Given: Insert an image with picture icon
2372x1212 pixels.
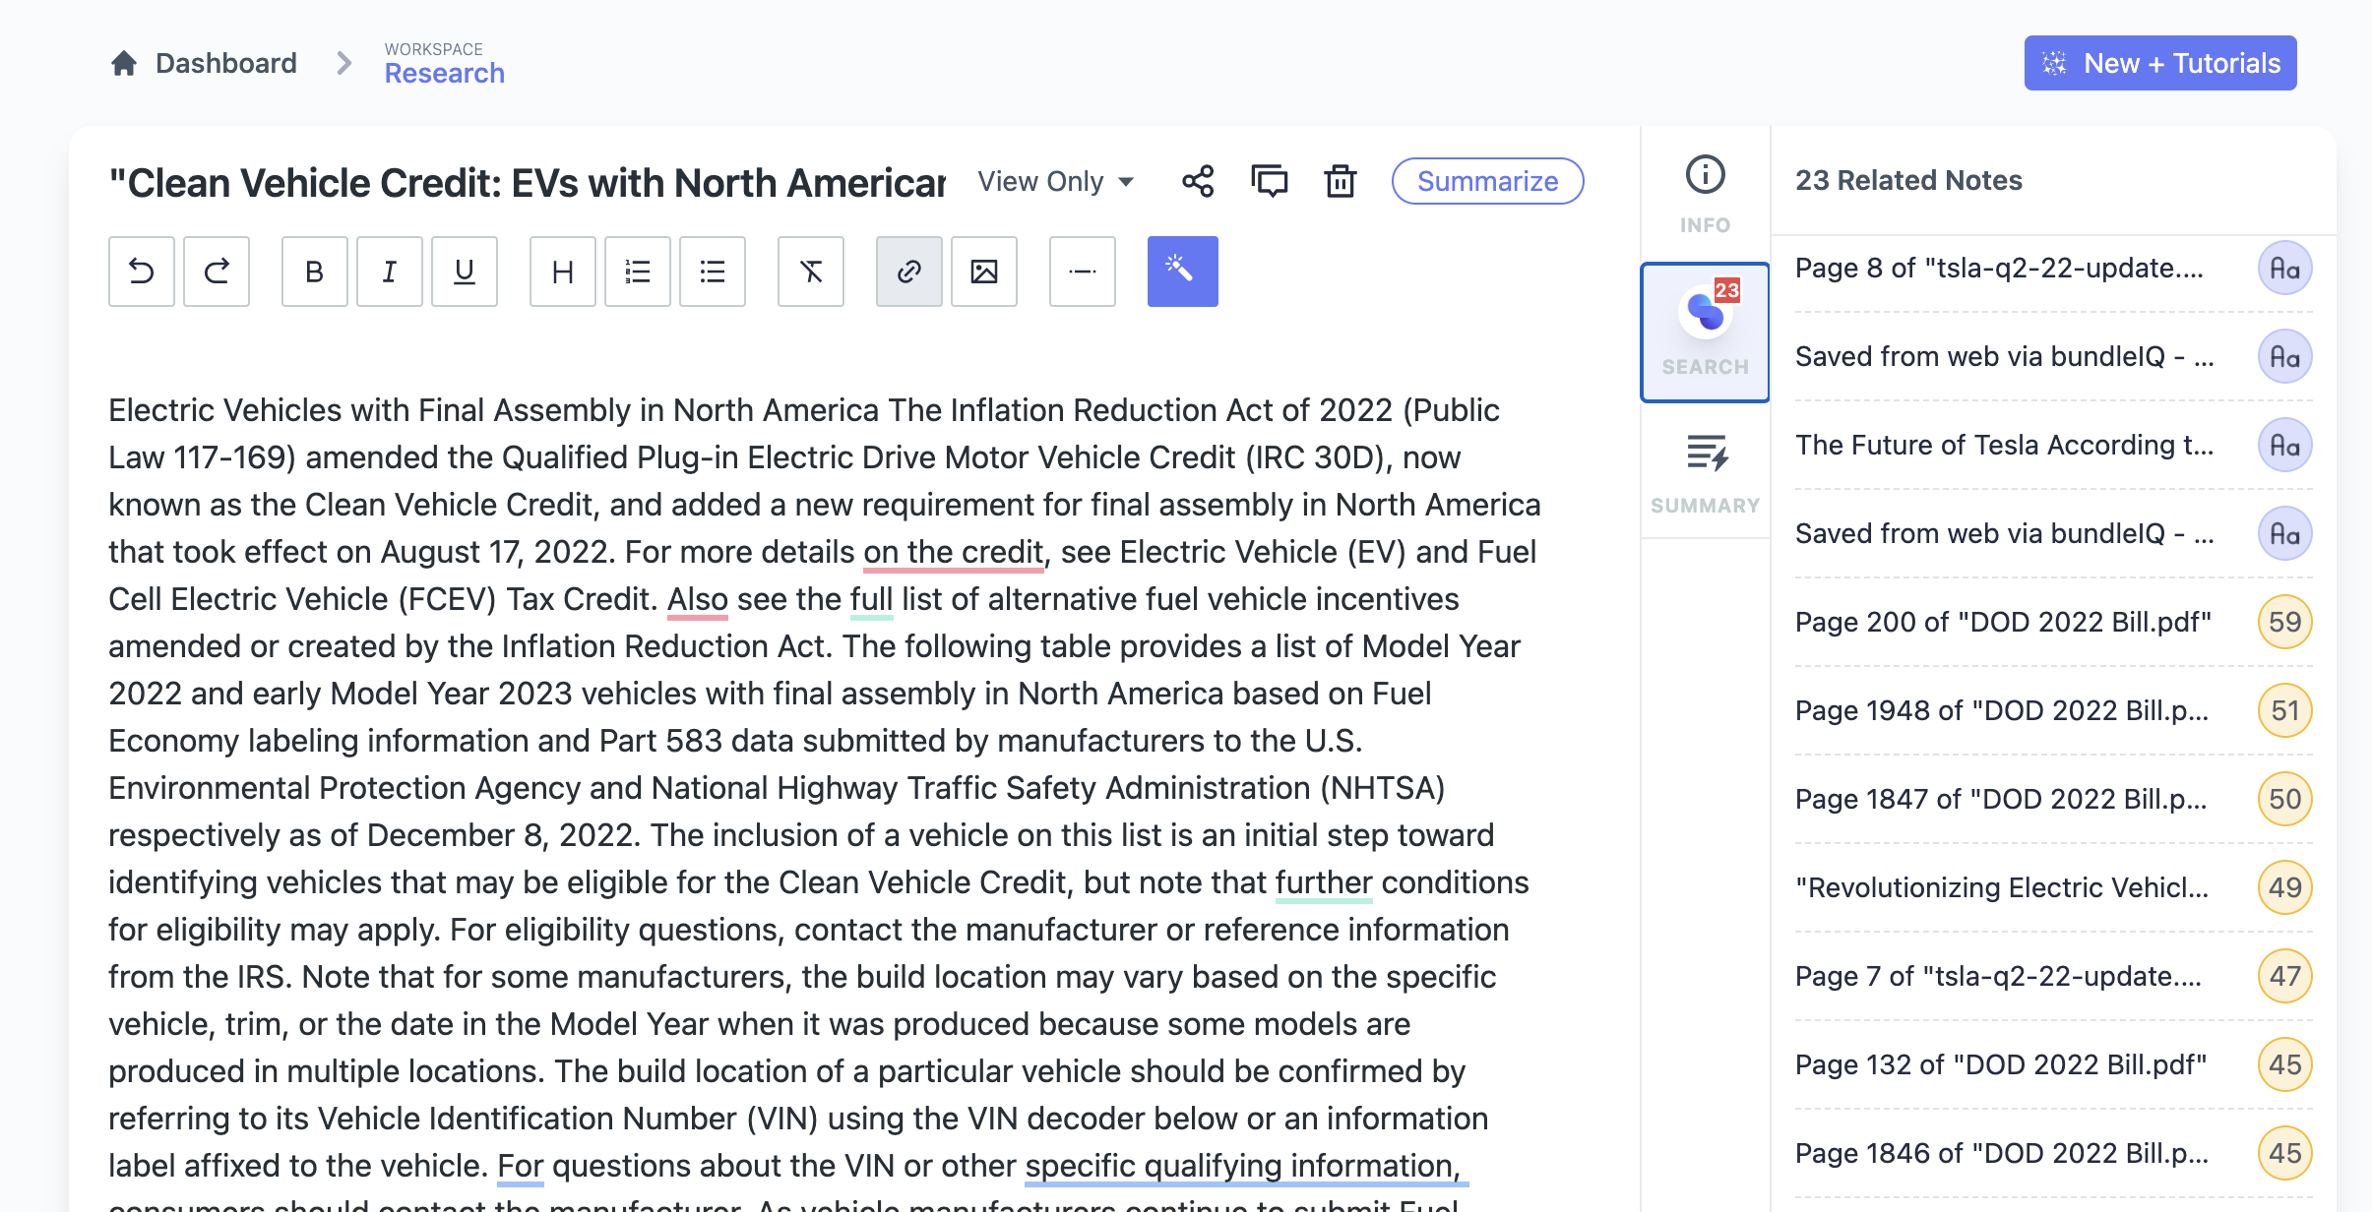Looking at the screenshot, I should 984,272.
